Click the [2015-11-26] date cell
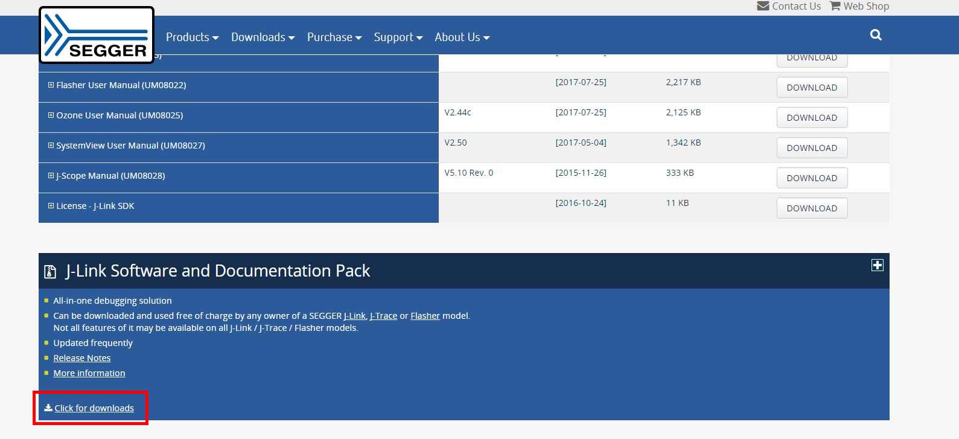The height and width of the screenshot is (439, 959). pos(581,173)
